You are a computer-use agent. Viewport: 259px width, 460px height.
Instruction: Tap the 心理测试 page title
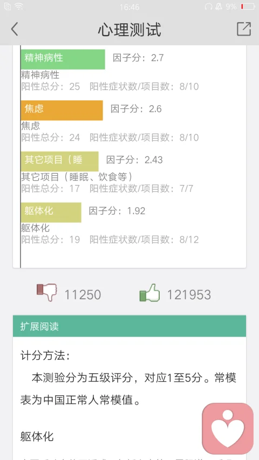[129, 30]
